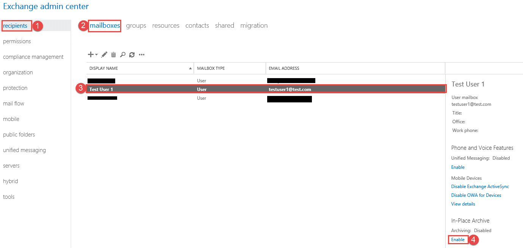Open the protection section
Screen dimensions: 523x248
coord(15,88)
